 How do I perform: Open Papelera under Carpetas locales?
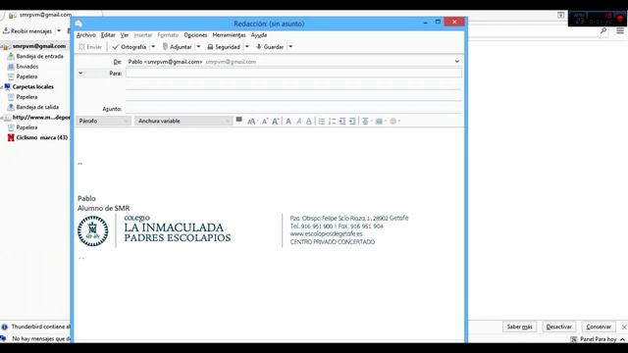26,97
